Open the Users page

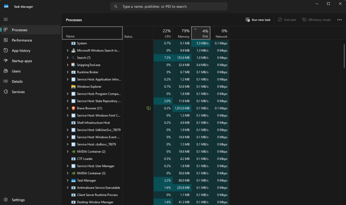tap(30, 71)
